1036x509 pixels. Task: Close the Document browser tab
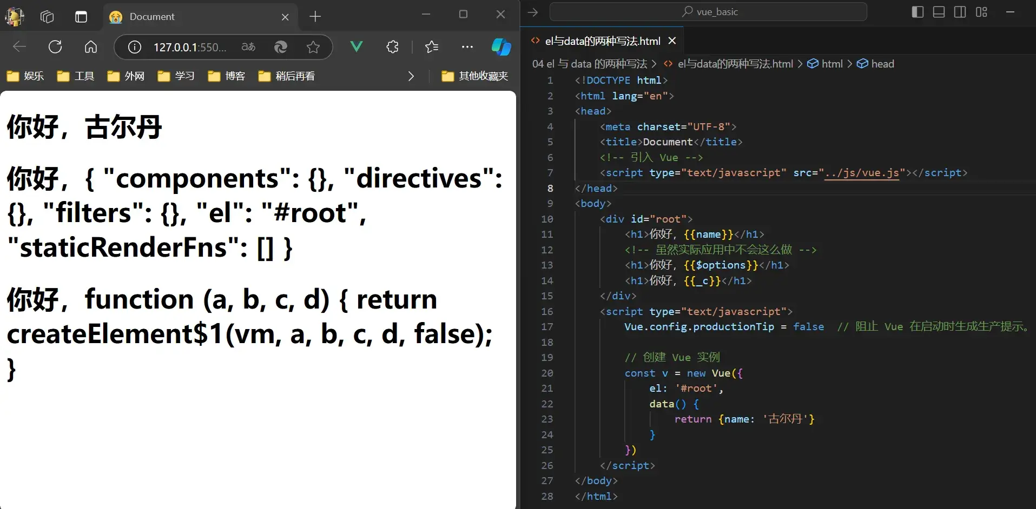coord(285,17)
